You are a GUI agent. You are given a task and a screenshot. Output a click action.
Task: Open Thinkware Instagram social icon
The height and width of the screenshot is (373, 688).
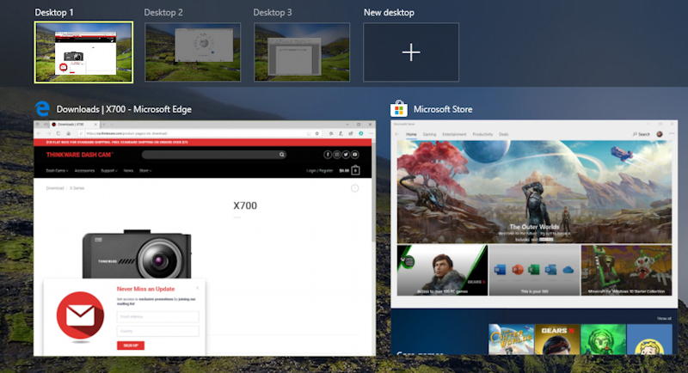(336, 155)
